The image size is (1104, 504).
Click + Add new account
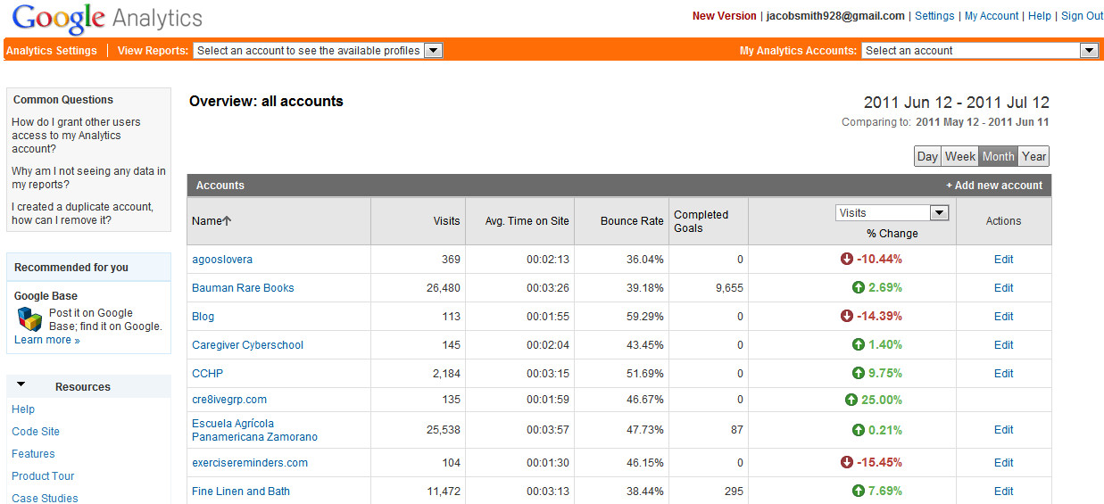(x=994, y=186)
